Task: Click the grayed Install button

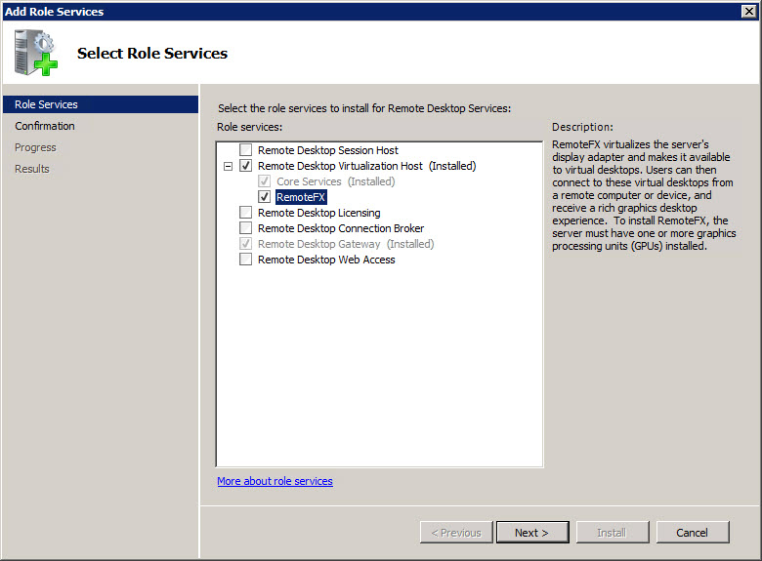Action: [x=613, y=533]
